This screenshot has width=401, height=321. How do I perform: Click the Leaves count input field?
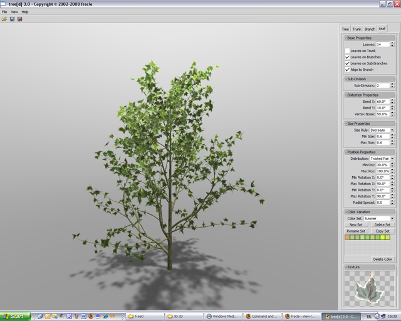(382, 45)
